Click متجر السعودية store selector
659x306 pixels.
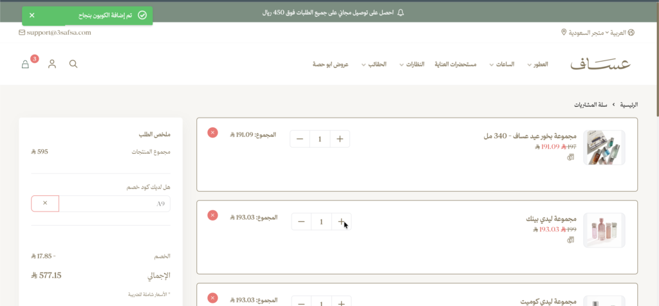click(585, 32)
